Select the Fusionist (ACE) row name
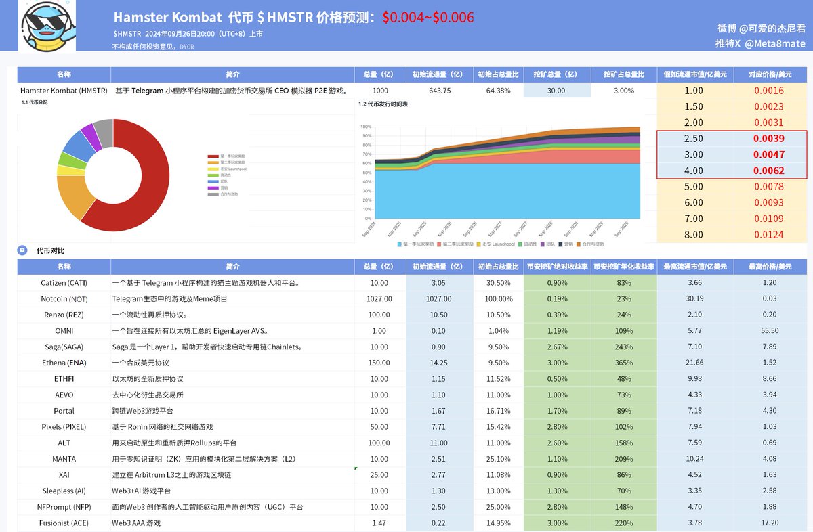 pos(64,523)
